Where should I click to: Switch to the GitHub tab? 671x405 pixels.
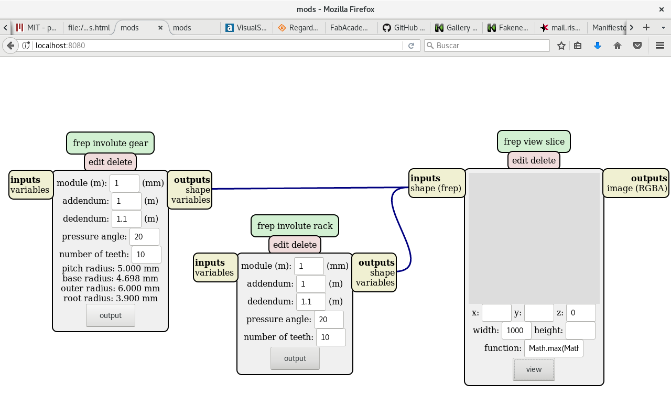tap(404, 28)
